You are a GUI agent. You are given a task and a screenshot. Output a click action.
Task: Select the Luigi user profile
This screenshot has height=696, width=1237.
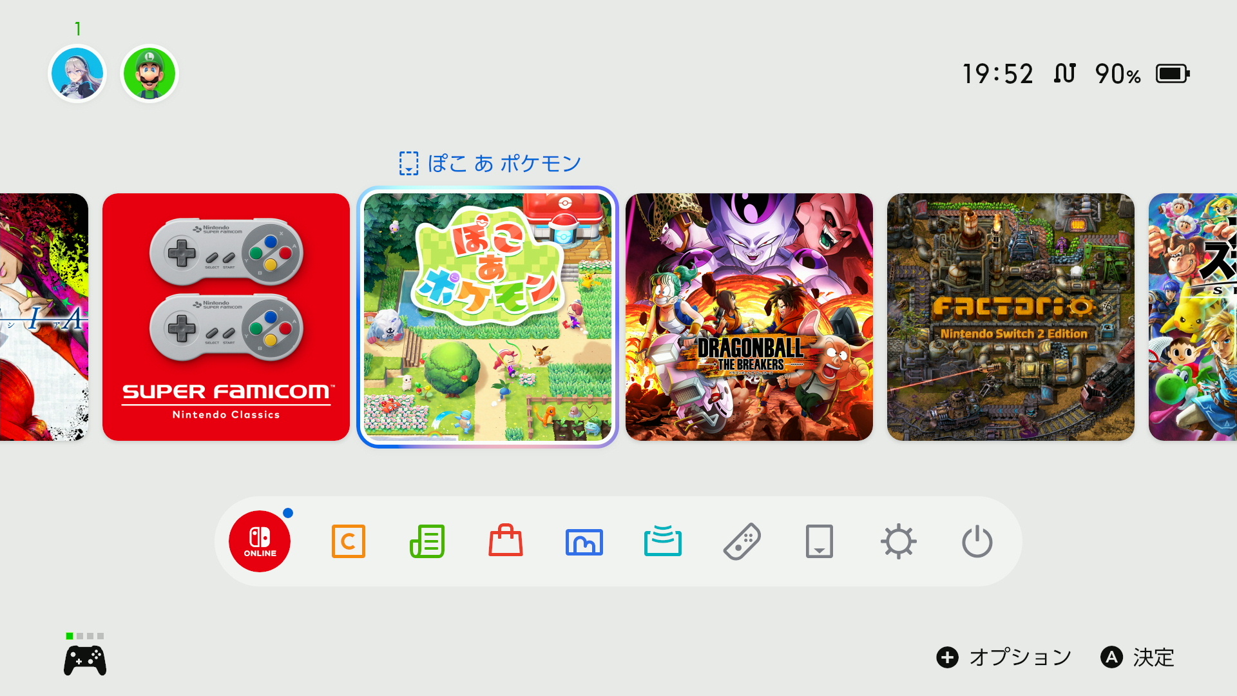click(149, 73)
